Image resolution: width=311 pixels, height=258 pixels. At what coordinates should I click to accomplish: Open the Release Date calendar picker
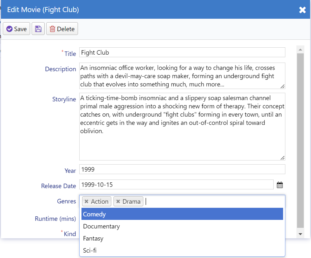click(x=280, y=185)
